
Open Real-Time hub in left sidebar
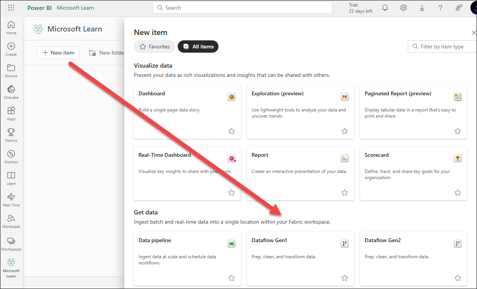click(11, 200)
